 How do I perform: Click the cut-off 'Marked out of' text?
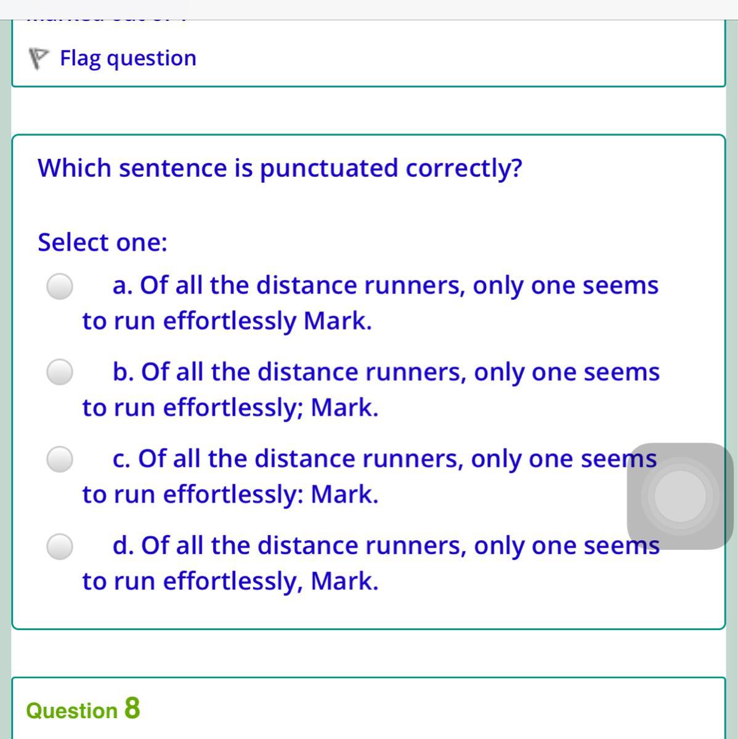[x=105, y=22]
